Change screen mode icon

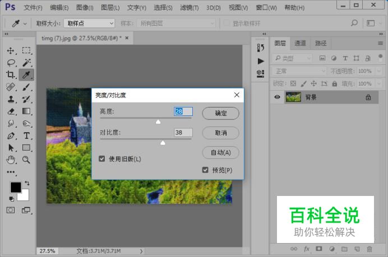click(26, 211)
